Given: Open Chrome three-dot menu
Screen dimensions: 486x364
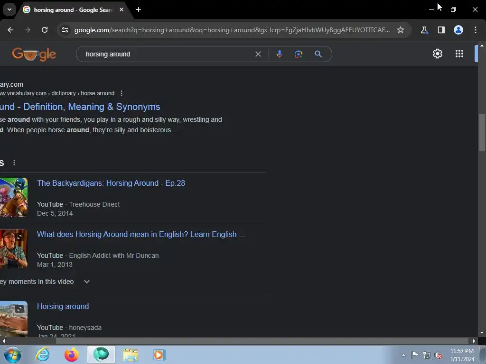Looking at the screenshot, I should coord(476,30).
